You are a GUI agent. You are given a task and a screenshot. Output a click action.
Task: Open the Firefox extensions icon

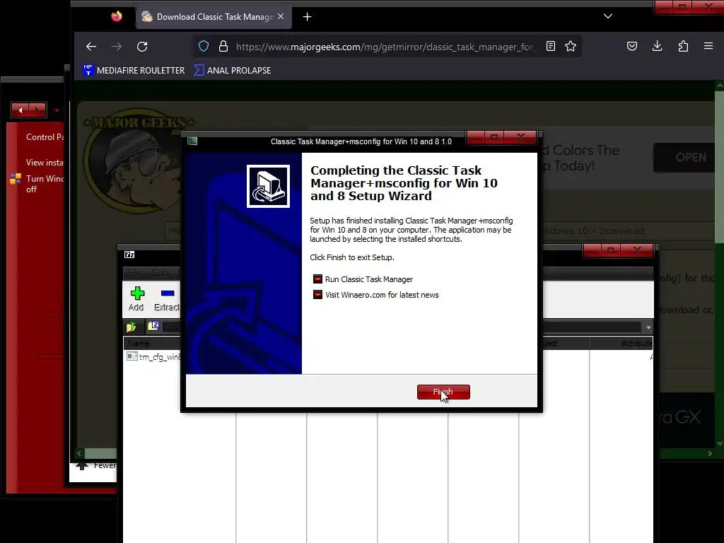pyautogui.click(x=683, y=46)
